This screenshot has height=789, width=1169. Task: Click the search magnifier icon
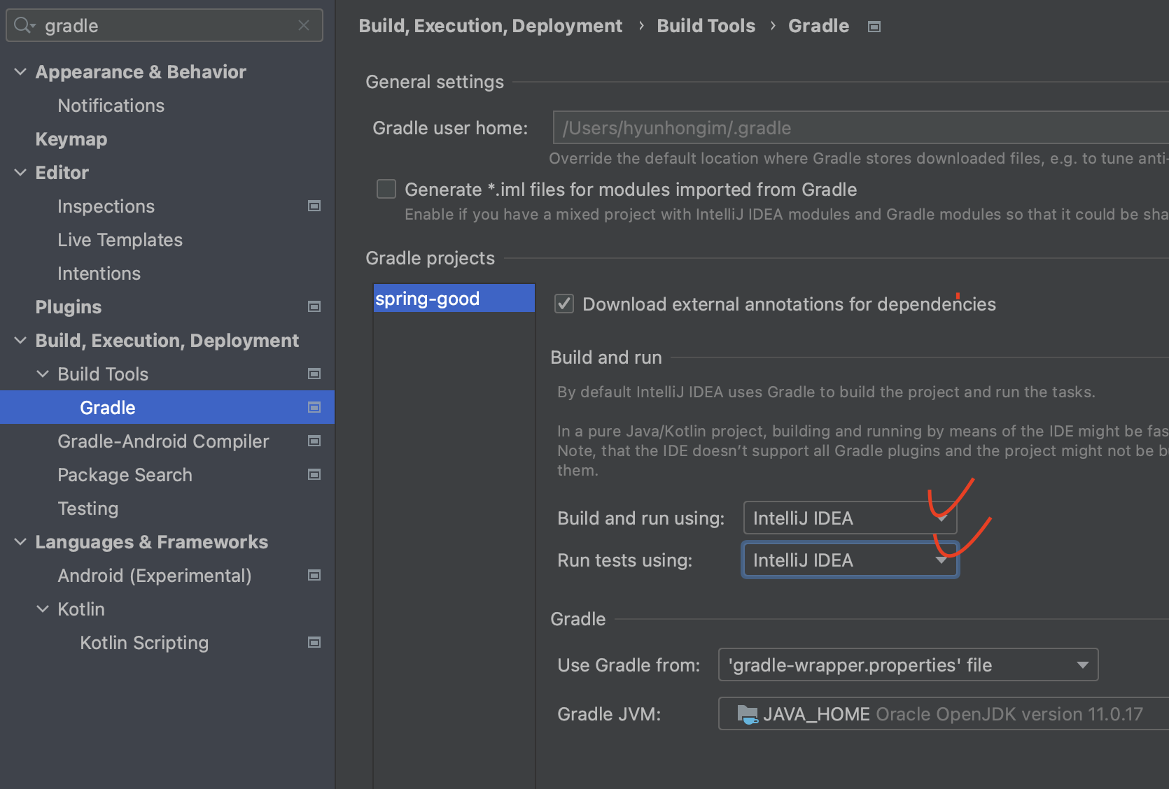click(x=24, y=26)
